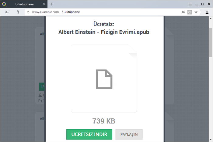213x142 pixels.
Task: Click the scrollbar down arrow
Action: pos(211,140)
